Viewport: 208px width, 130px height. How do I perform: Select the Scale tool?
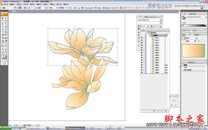click(6, 32)
